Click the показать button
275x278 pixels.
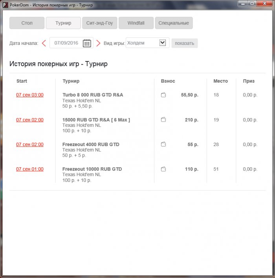tap(185, 43)
